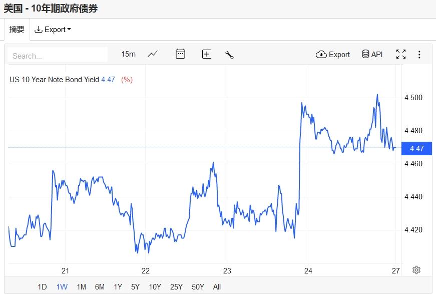Click the cloud Export button
This screenshot has width=436, height=295.
coord(333,54)
